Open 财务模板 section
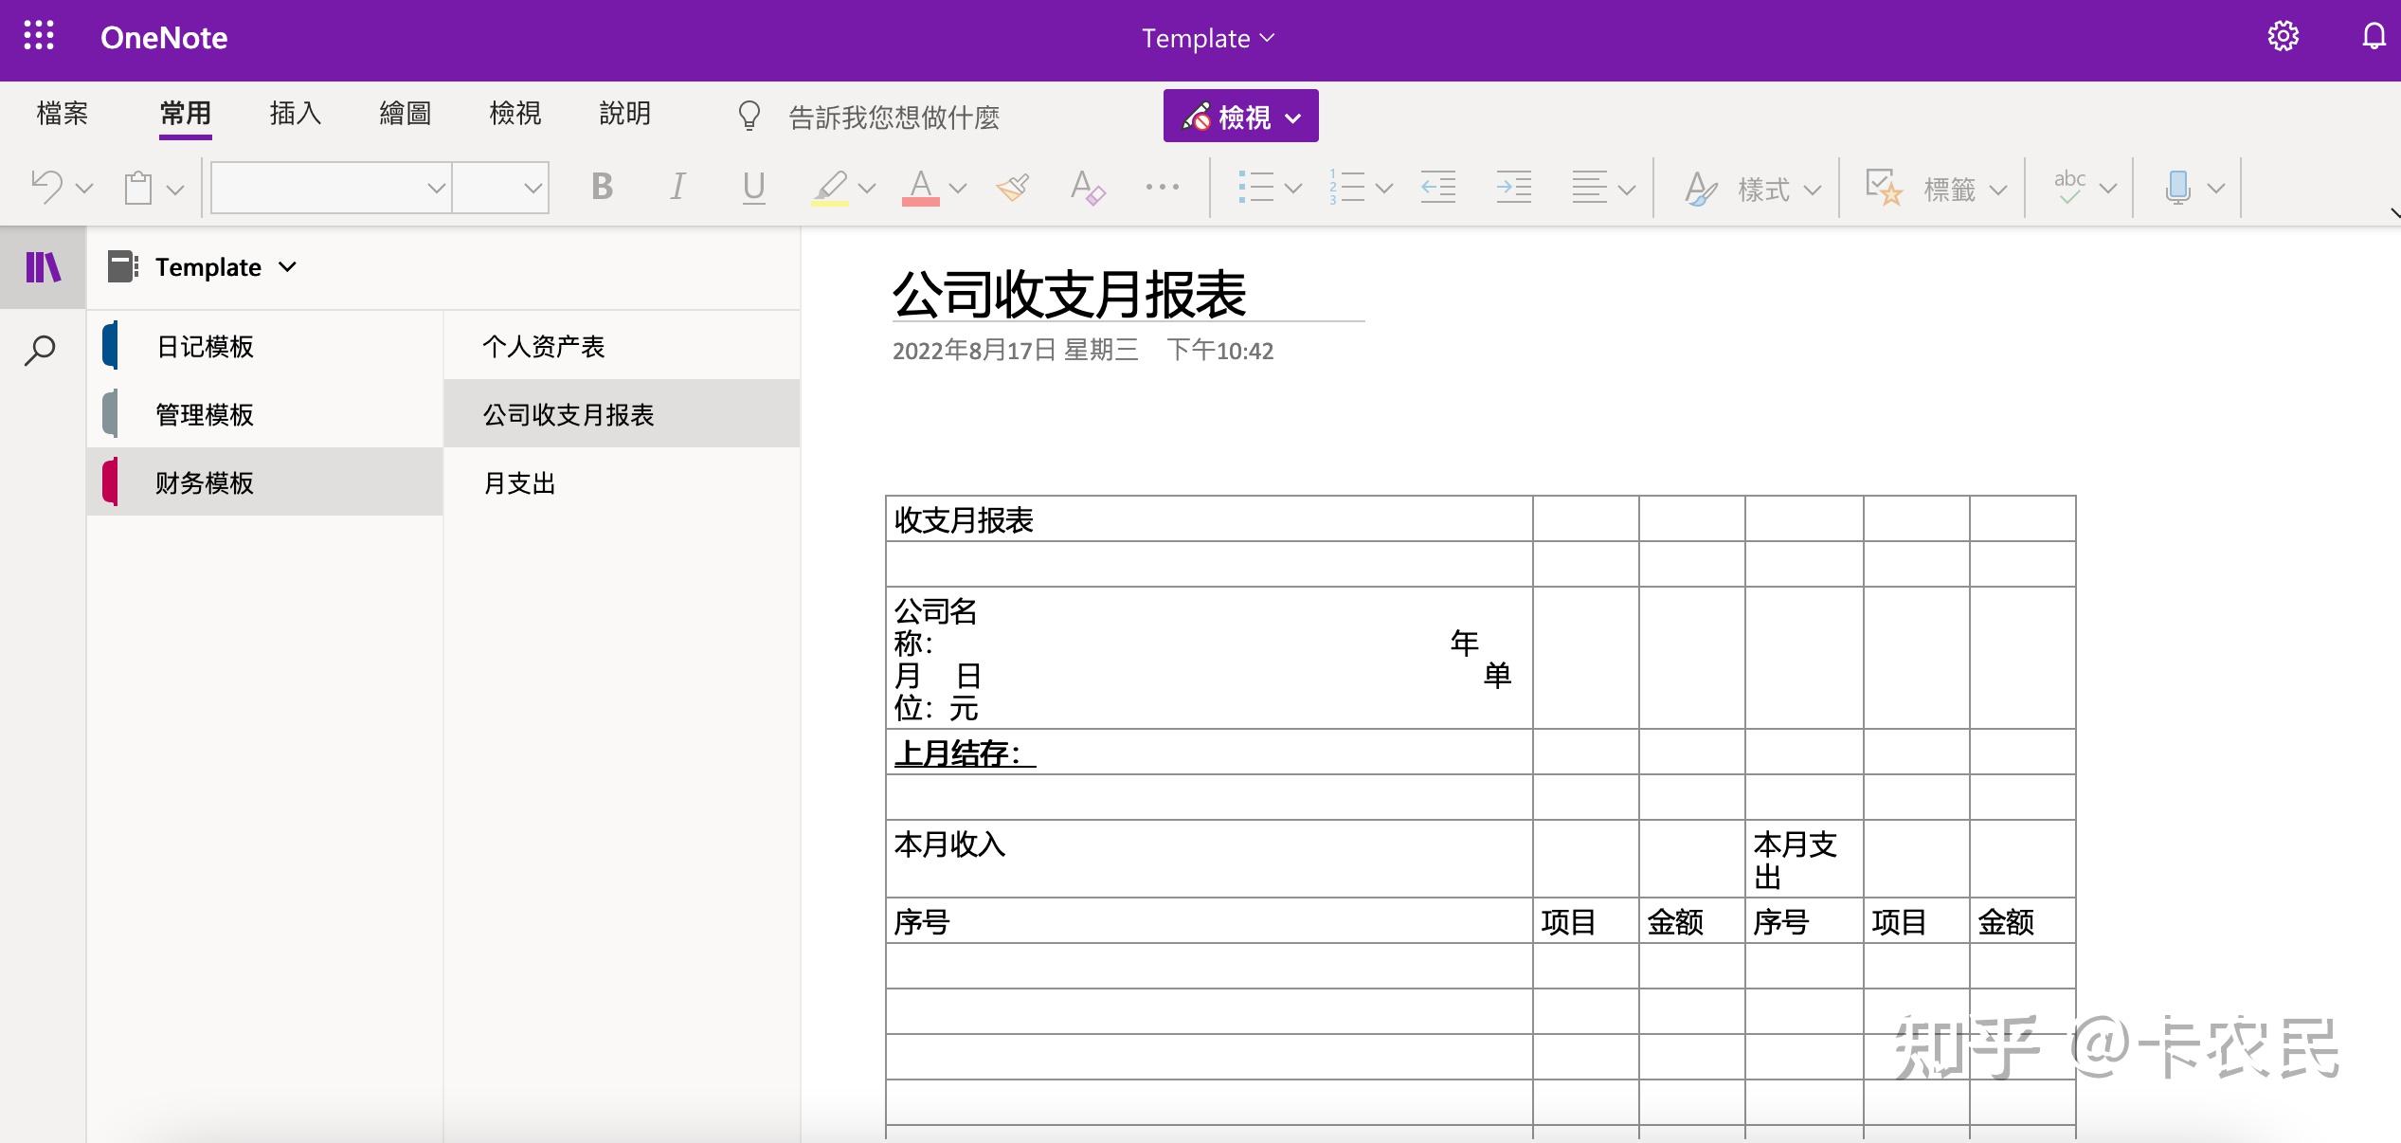 click(265, 482)
